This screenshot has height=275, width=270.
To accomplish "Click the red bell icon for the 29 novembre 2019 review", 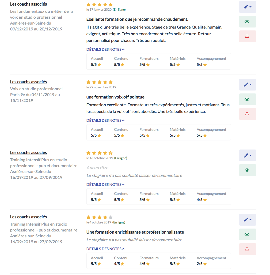I will click(247, 114).
